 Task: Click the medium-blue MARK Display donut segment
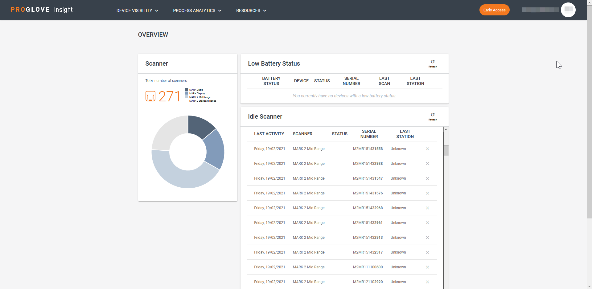[x=215, y=149]
